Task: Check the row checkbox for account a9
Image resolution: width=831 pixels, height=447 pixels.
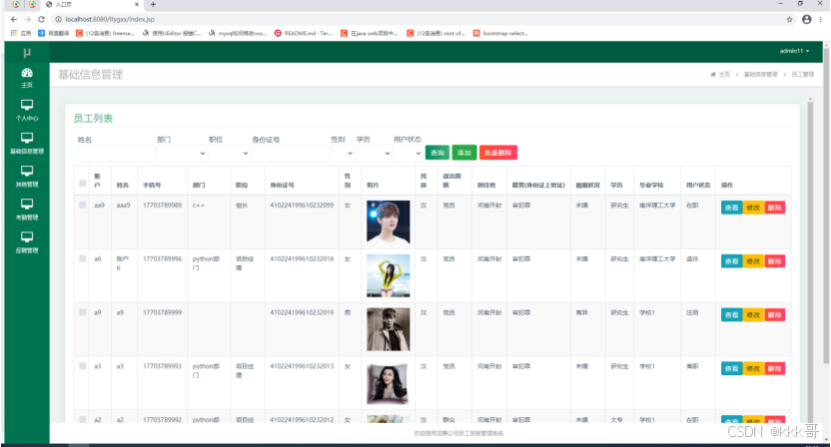Action: click(82, 312)
